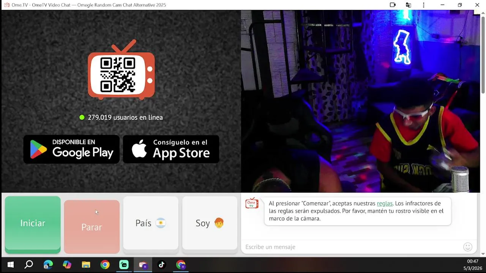Click the App Store download badge
Viewport: 486px width, 273px height.
coord(171,149)
